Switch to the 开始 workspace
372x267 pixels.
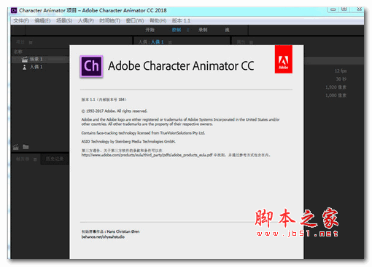[x=150, y=30]
